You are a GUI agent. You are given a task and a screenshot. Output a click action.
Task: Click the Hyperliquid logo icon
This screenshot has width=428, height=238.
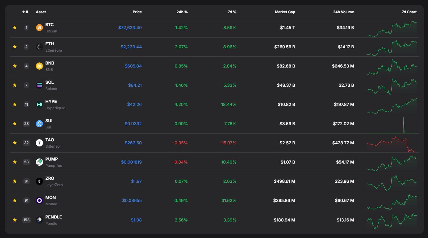39,104
